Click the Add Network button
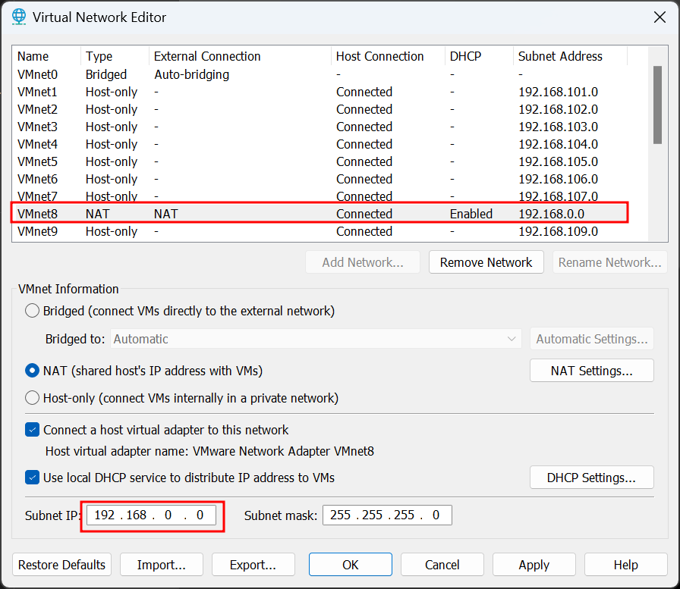The height and width of the screenshot is (589, 680). [x=363, y=262]
